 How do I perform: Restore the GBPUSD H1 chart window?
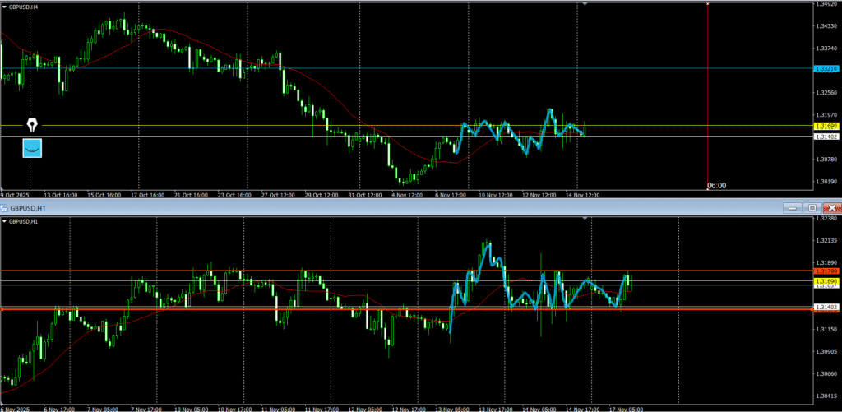(x=812, y=208)
